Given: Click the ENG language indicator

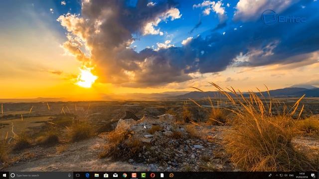Looking at the screenshot, I should (292, 176).
